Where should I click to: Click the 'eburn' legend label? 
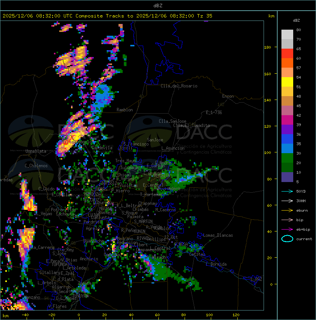tap(302, 211)
